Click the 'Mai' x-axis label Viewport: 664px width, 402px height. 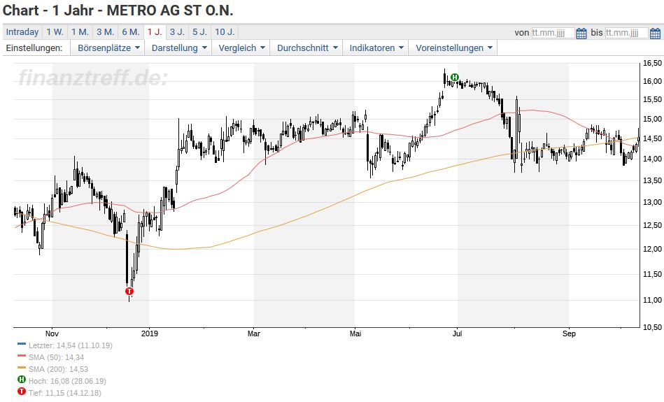click(x=355, y=333)
